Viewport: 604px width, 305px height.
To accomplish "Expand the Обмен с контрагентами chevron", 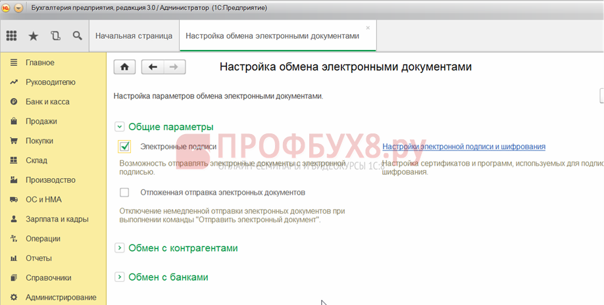I will [x=119, y=248].
